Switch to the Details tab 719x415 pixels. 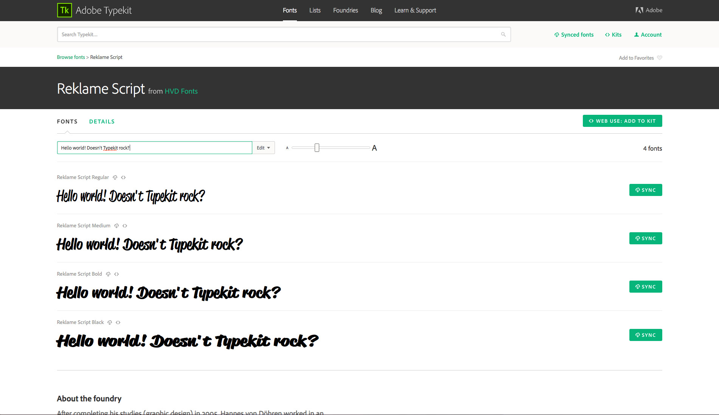point(102,121)
